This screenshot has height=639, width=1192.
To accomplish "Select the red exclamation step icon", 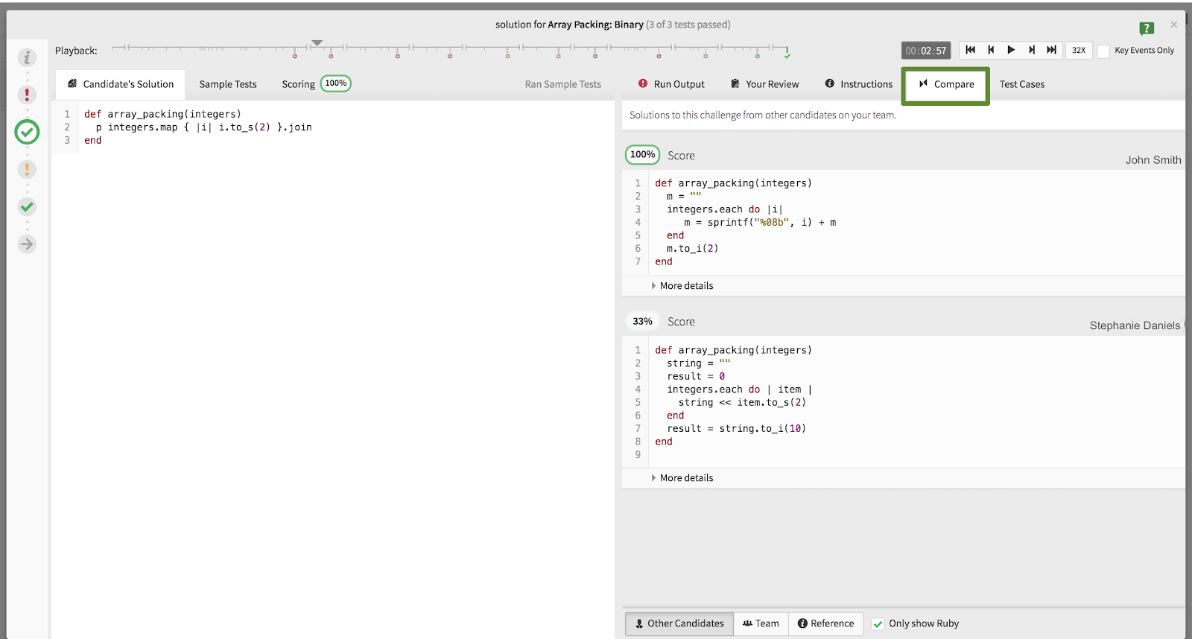I will coord(27,95).
